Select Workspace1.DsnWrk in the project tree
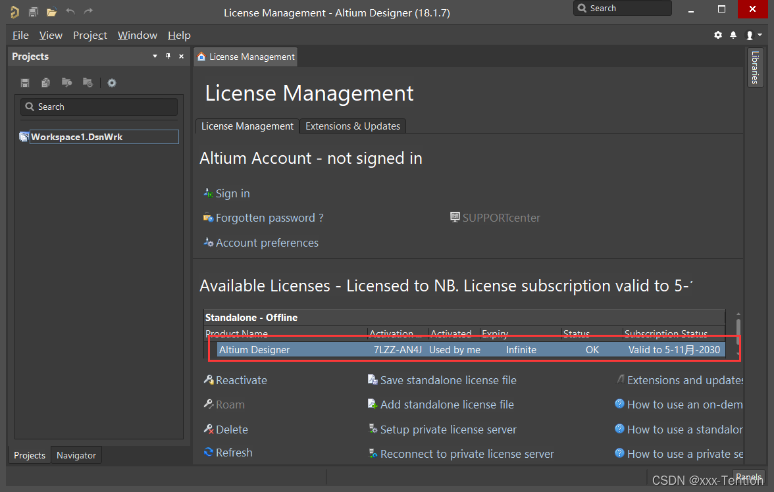774x492 pixels. coord(76,137)
